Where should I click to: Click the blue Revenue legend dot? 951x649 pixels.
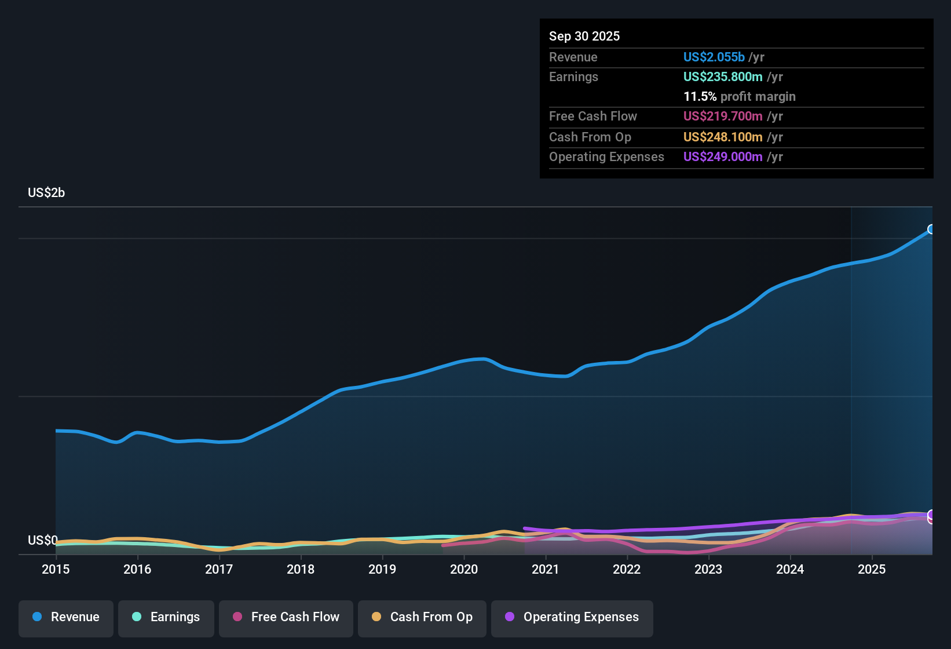[36, 617]
